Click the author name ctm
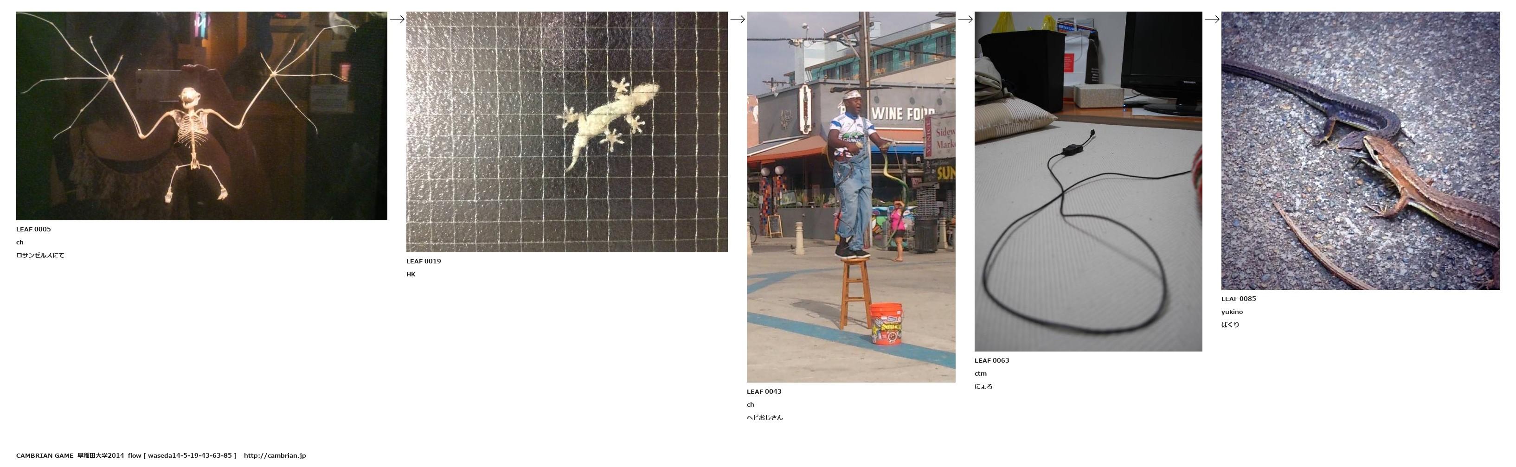This screenshot has width=1516, height=467. [x=981, y=373]
